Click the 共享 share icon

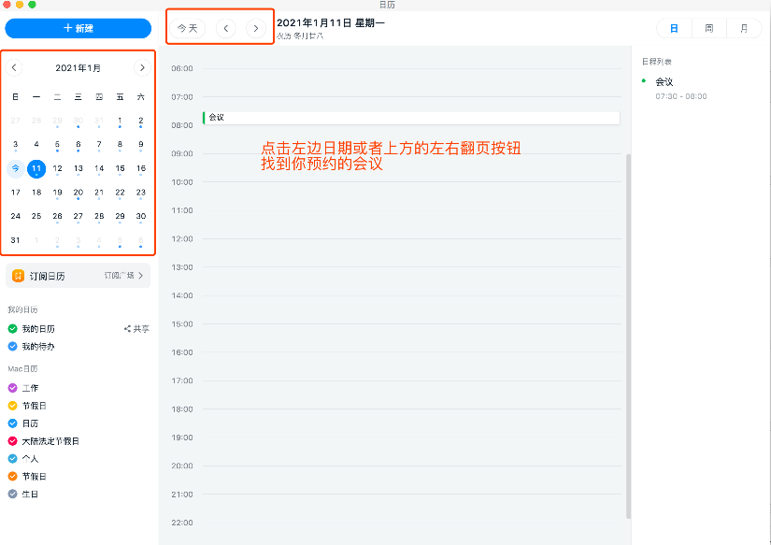coord(128,329)
